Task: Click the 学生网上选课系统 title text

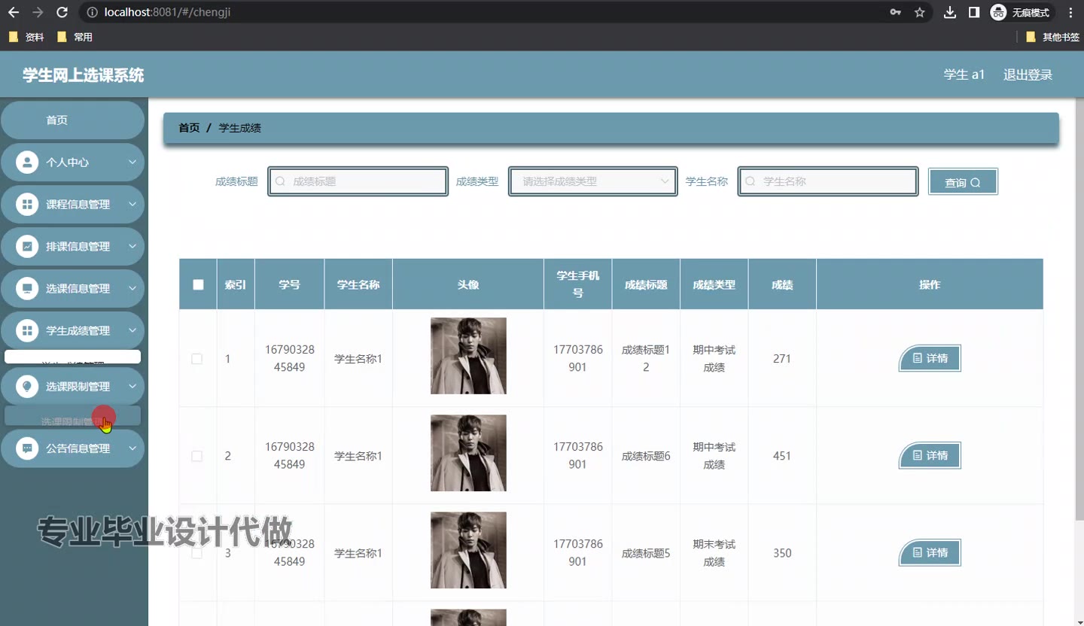Action: point(83,75)
